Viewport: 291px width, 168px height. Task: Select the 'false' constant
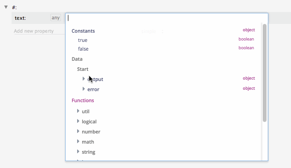point(83,49)
